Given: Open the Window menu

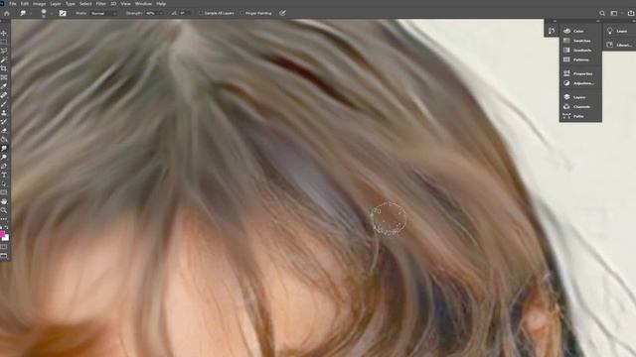Looking at the screenshot, I should click(x=143, y=4).
